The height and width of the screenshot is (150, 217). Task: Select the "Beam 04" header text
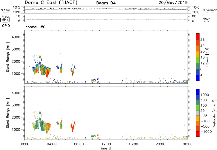pos(106,3)
